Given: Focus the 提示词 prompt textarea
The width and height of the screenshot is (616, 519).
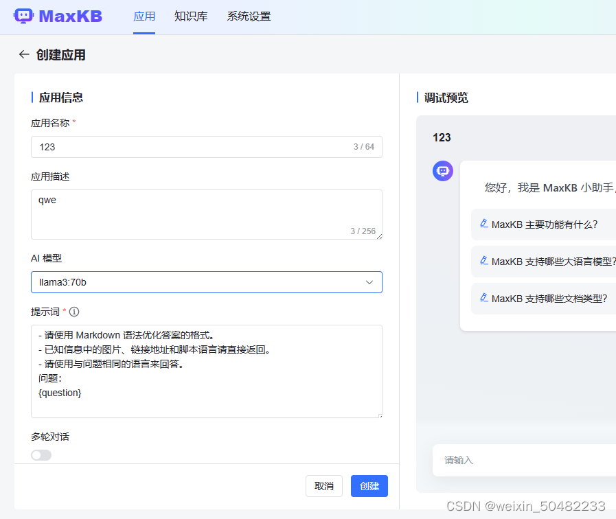Looking at the screenshot, I should click(207, 371).
